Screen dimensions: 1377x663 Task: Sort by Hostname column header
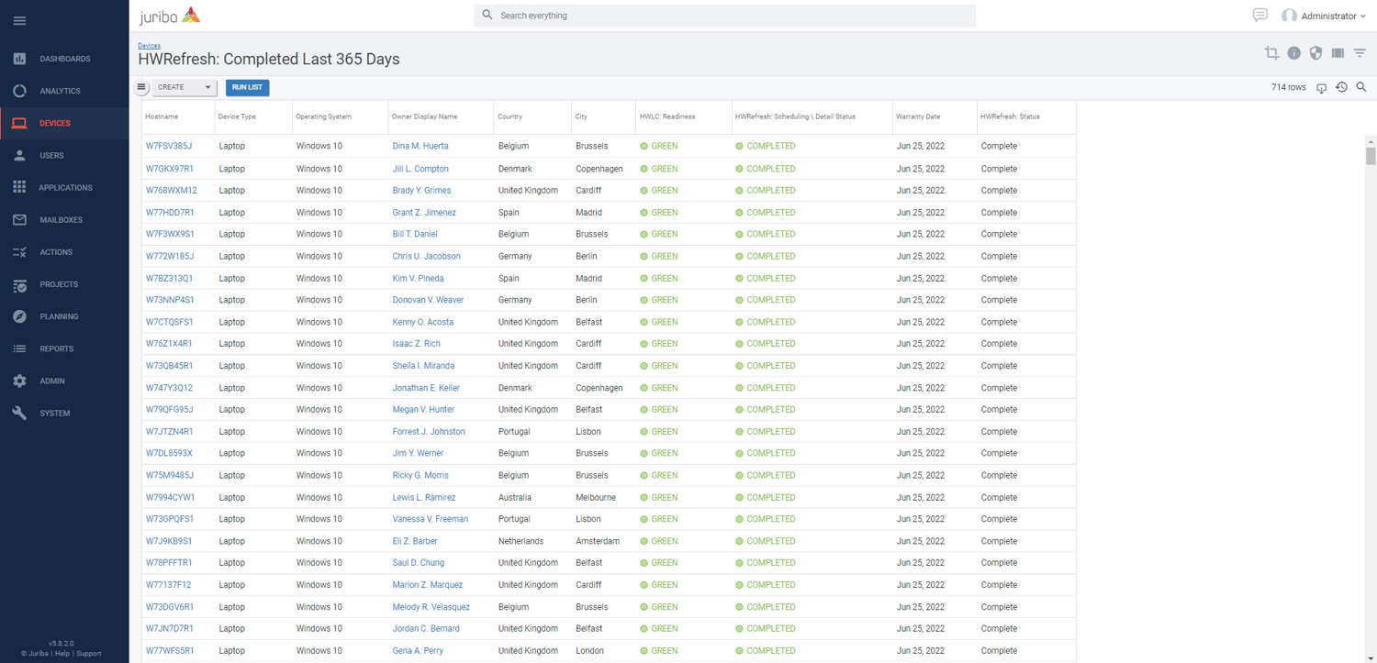tap(162, 116)
